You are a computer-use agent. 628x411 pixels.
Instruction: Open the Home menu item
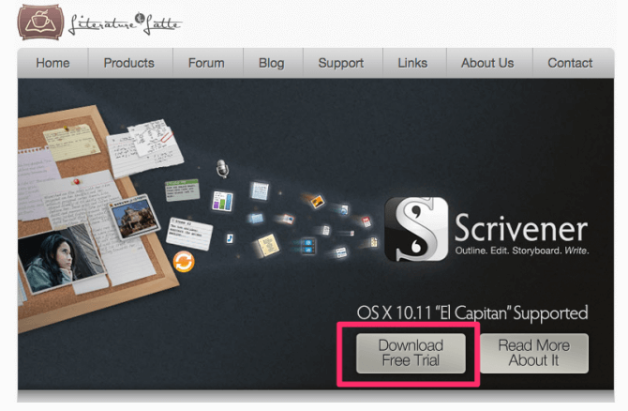(x=52, y=63)
